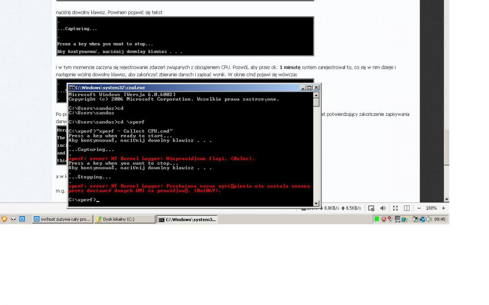This screenshot has width=489, height=305.
Task: Click the browser page scroll-down arrow
Action: pyautogui.click(x=447, y=200)
